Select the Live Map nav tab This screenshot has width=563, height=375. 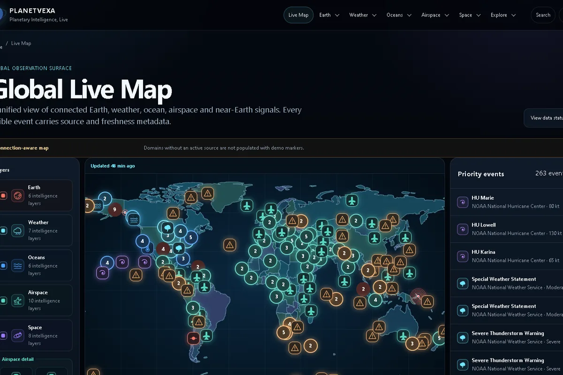coord(298,15)
